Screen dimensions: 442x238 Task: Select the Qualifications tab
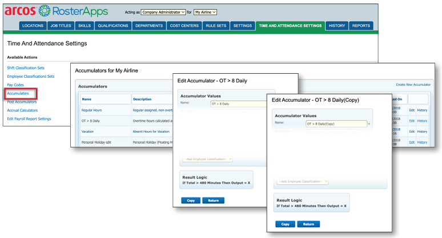(x=113, y=26)
